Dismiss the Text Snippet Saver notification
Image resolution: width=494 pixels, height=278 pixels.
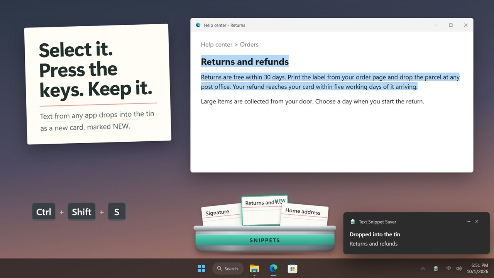(x=477, y=222)
